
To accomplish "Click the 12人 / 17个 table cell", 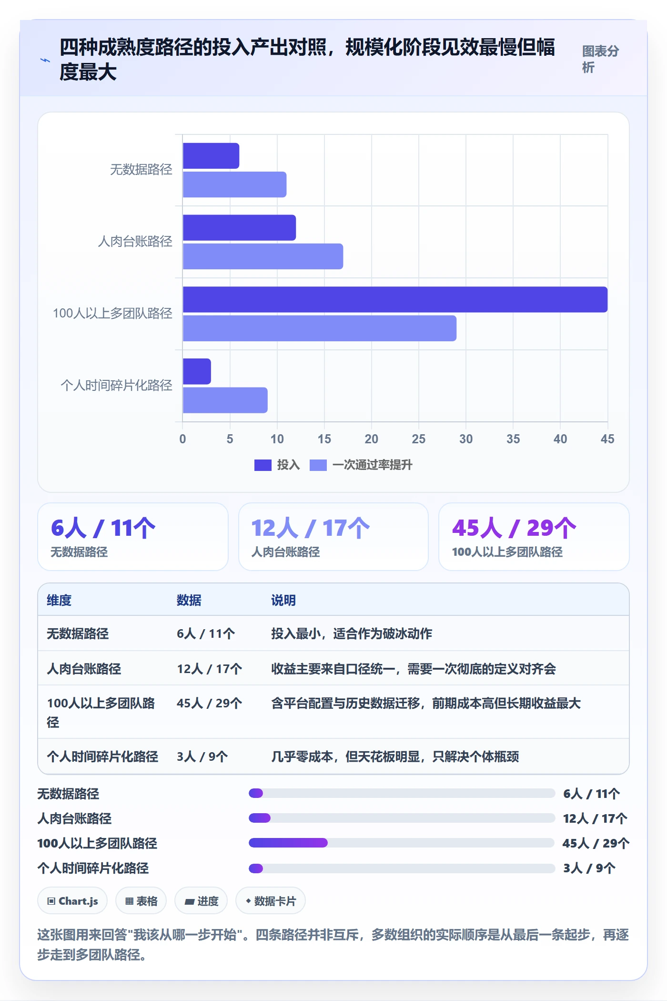I will [x=210, y=669].
